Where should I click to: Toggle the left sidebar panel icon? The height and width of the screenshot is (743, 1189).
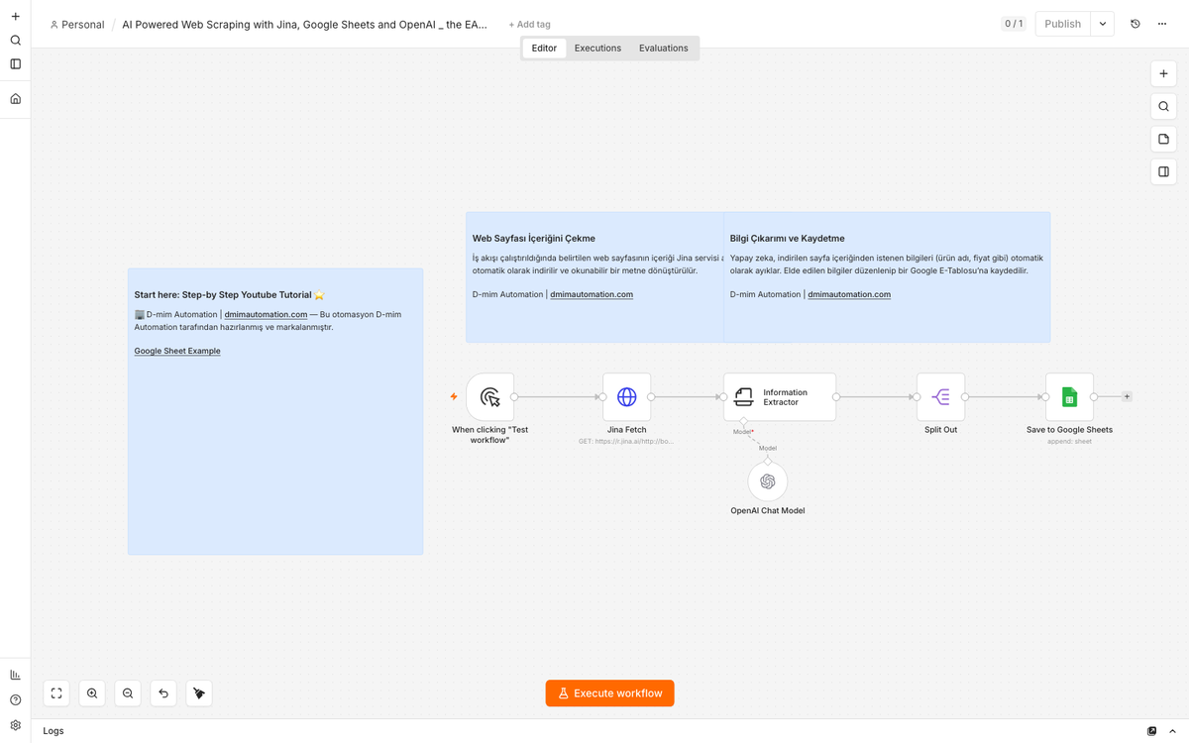15,64
